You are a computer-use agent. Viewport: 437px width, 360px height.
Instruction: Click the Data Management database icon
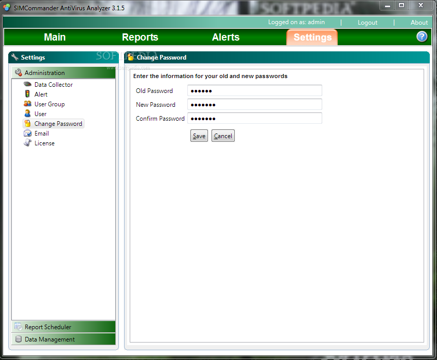pyautogui.click(x=19, y=339)
